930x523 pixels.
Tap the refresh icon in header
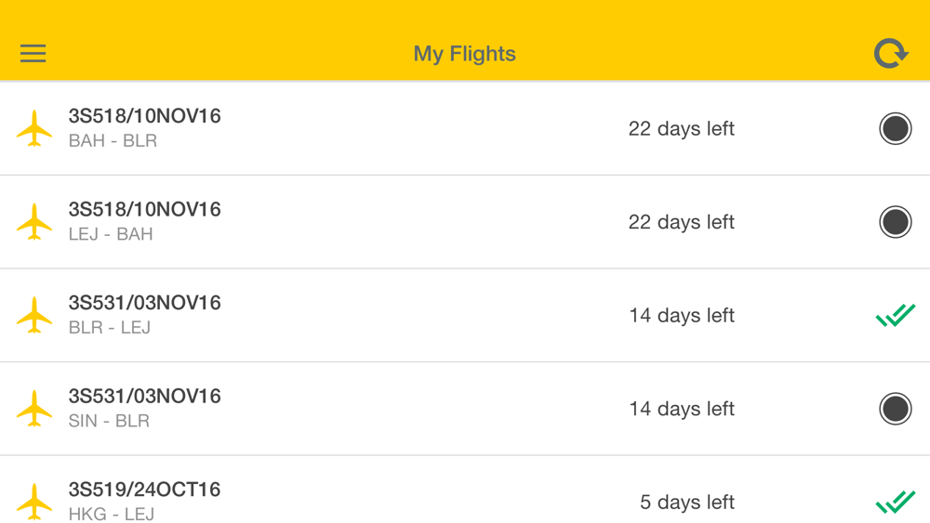coord(890,53)
